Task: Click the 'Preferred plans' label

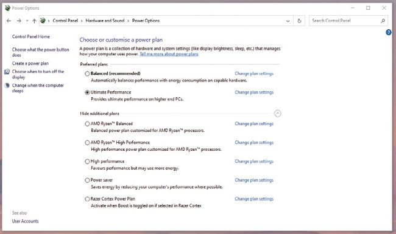Action: point(94,64)
